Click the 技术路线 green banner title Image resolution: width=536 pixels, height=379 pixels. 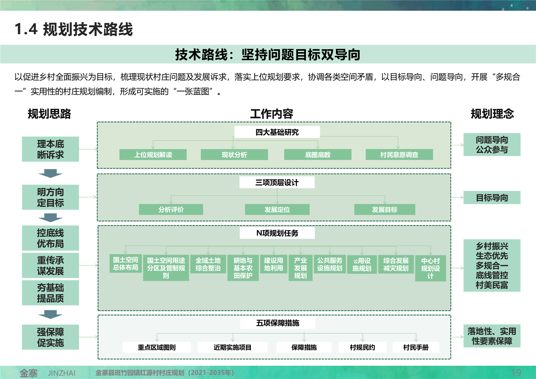[268, 54]
